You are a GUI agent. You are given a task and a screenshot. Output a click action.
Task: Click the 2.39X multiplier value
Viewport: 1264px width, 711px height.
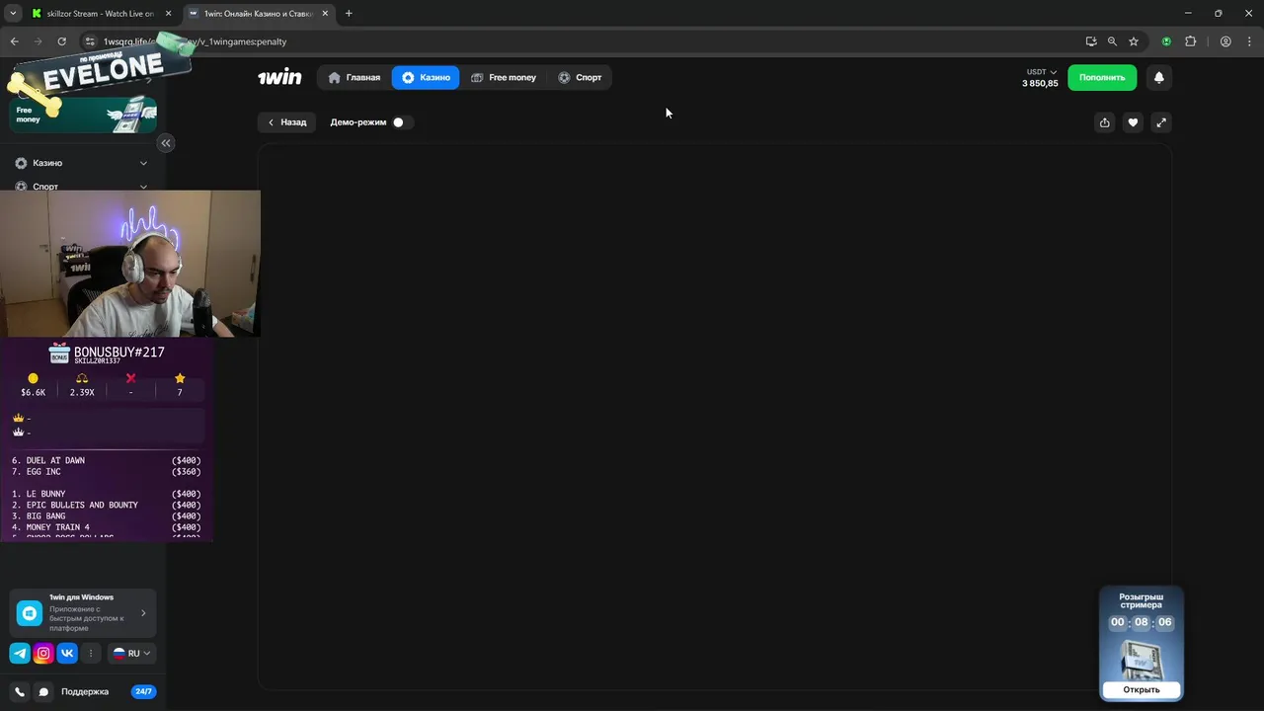tap(82, 392)
